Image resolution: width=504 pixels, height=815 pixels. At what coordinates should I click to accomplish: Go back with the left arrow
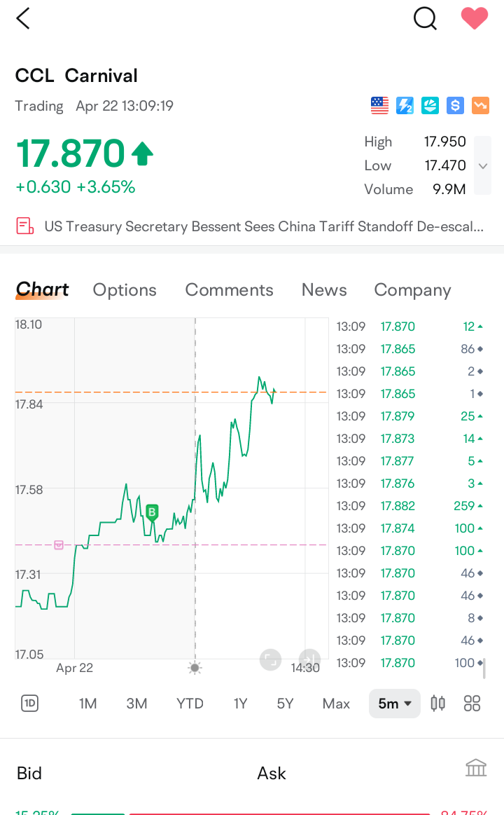[x=23, y=19]
